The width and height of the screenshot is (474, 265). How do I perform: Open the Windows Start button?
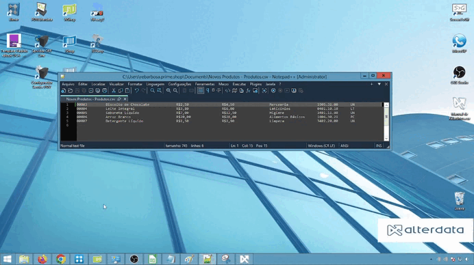[x=8, y=259]
